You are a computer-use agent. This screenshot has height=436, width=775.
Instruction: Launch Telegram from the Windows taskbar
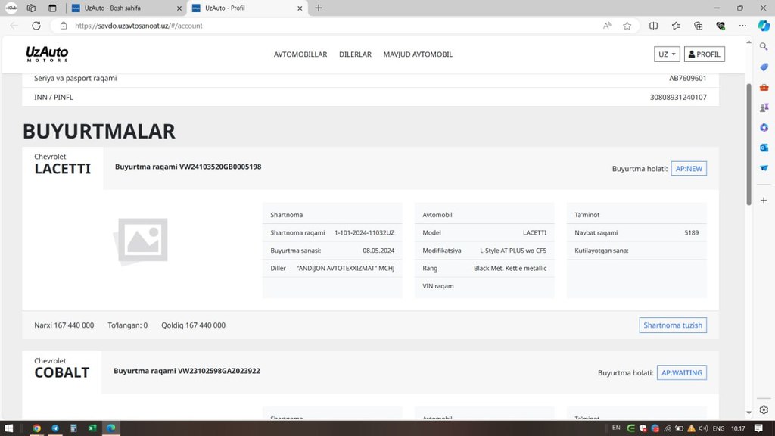(55, 428)
